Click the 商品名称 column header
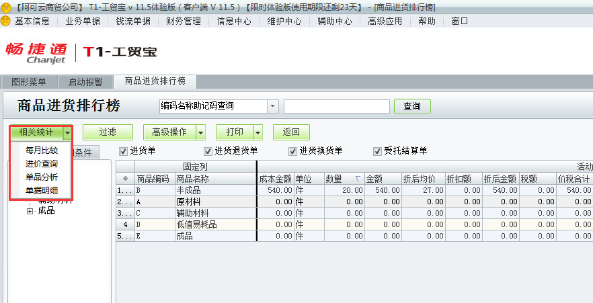 tap(216, 179)
